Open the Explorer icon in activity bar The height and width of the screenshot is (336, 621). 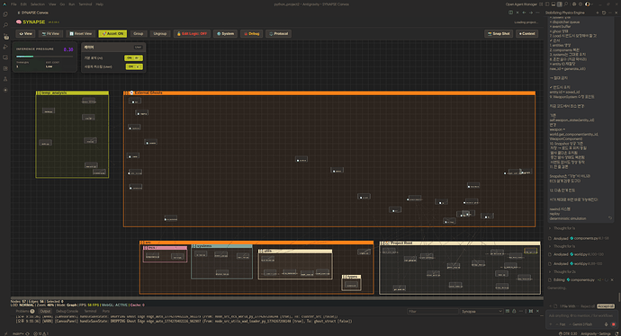(5, 14)
